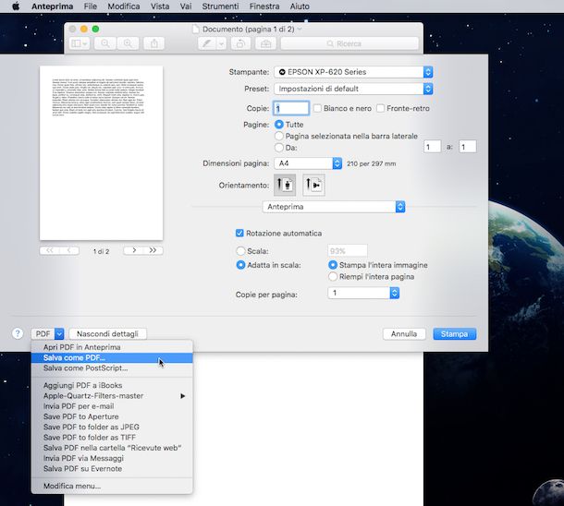Choose Apri PDF in Anteprima
The image size is (564, 506).
pos(112,347)
